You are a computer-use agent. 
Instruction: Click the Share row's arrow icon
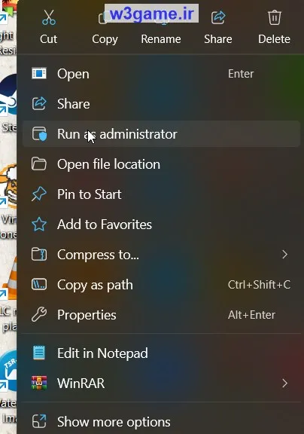pyautogui.click(x=39, y=104)
